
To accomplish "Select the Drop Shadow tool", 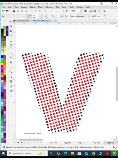I will tap(11, 77).
